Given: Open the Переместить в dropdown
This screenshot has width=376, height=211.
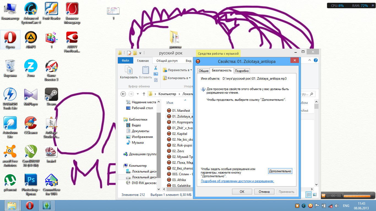Looking at the screenshot, I should click(x=177, y=70).
